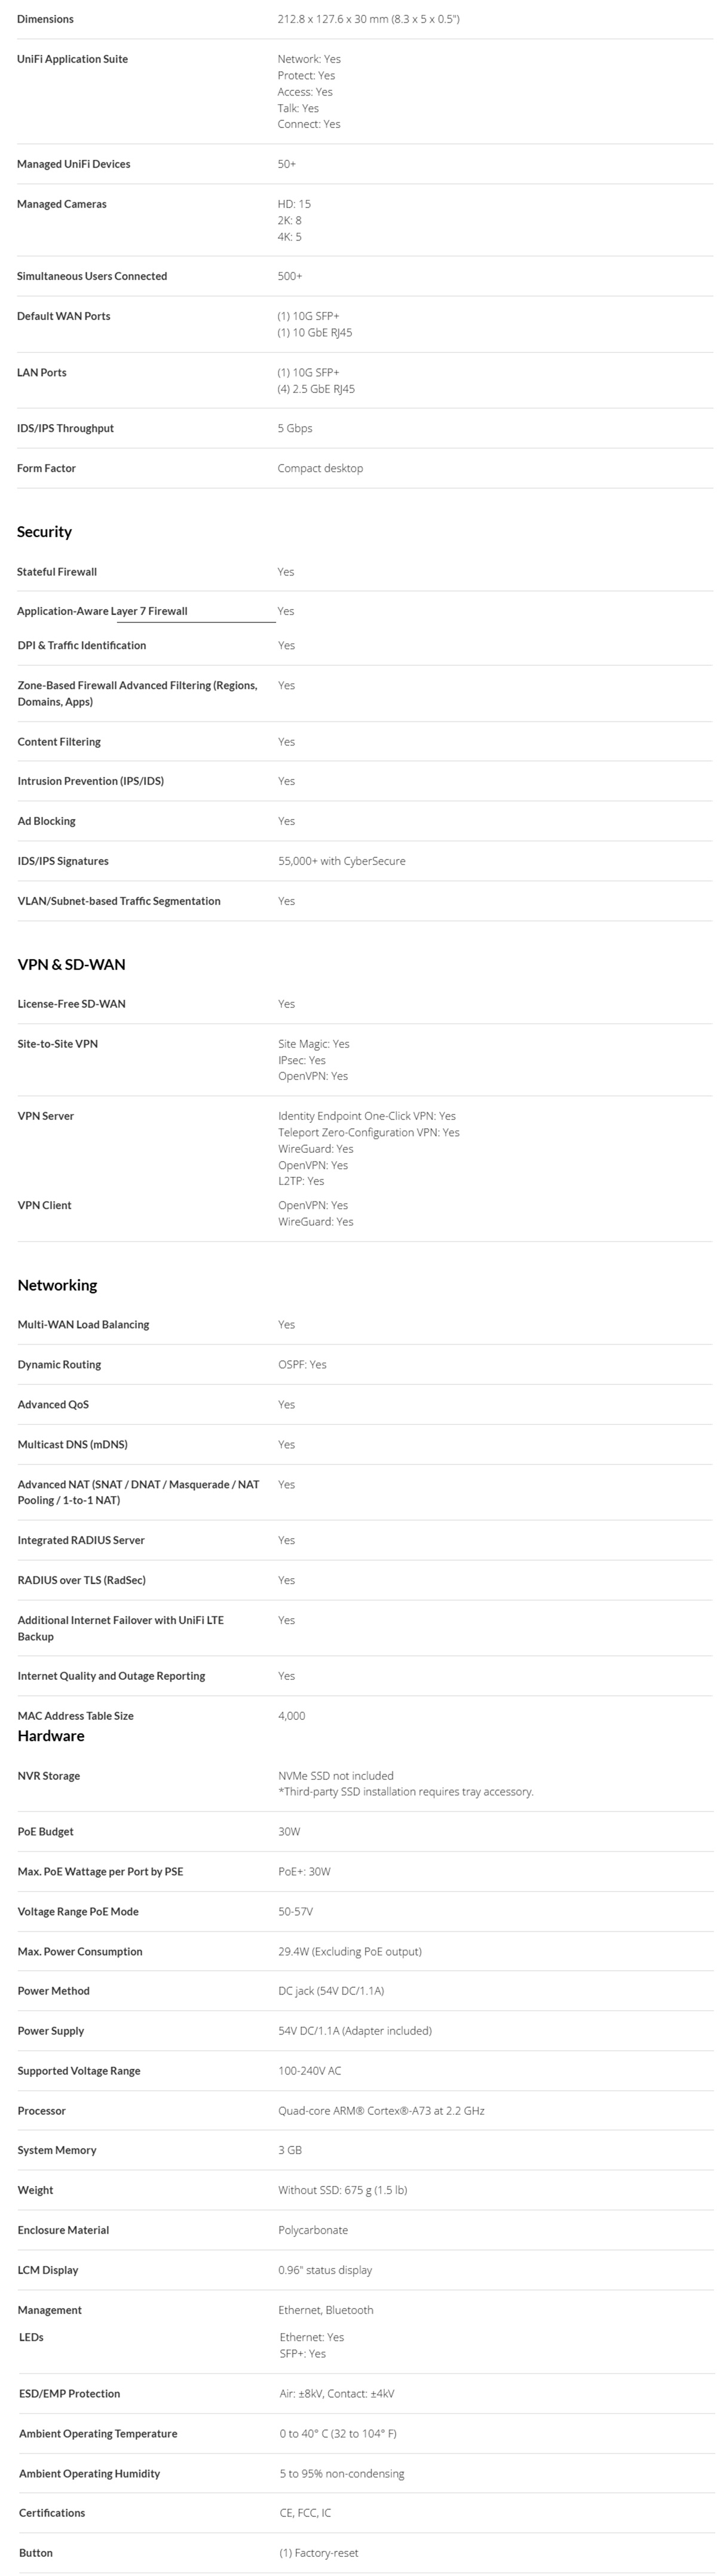
Task: Click the Security section heading
Action: [44, 532]
